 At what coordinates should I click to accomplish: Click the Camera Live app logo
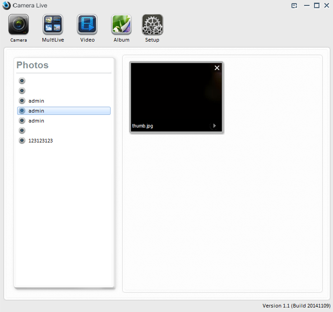pyautogui.click(x=6, y=5)
